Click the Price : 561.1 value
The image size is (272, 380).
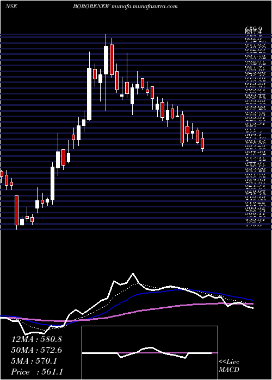[36, 372]
